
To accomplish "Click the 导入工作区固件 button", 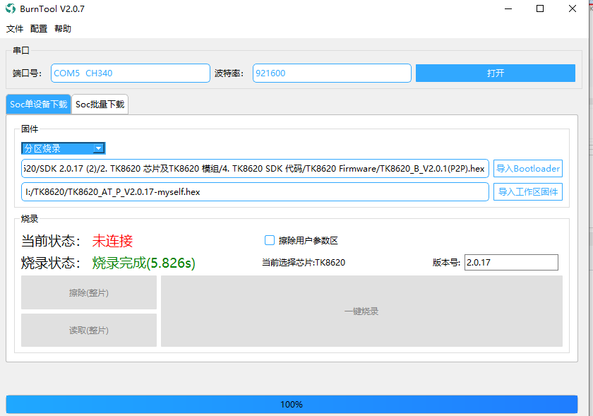I will click(x=528, y=192).
